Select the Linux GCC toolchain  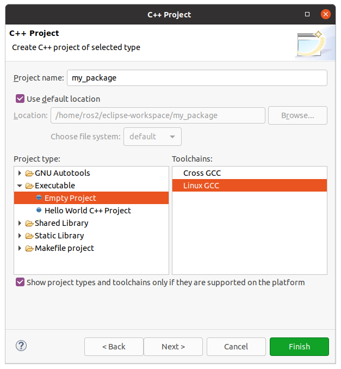tap(201, 186)
